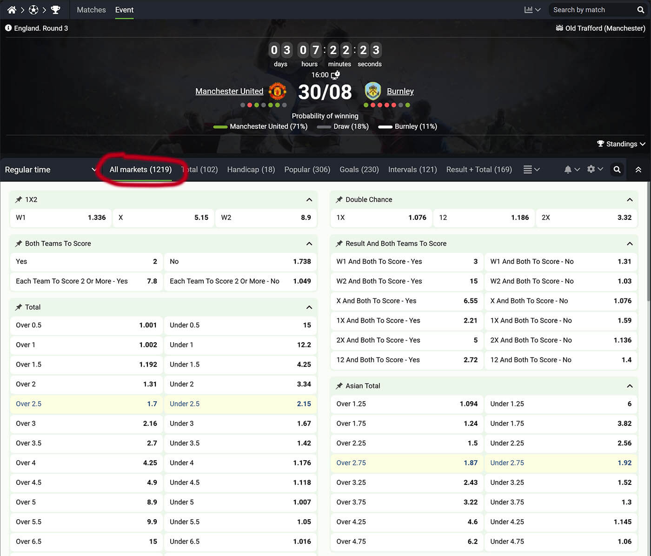Pick Over 6.5 total at 15
Image resolution: width=651 pixels, height=556 pixels.
pyautogui.click(x=86, y=542)
